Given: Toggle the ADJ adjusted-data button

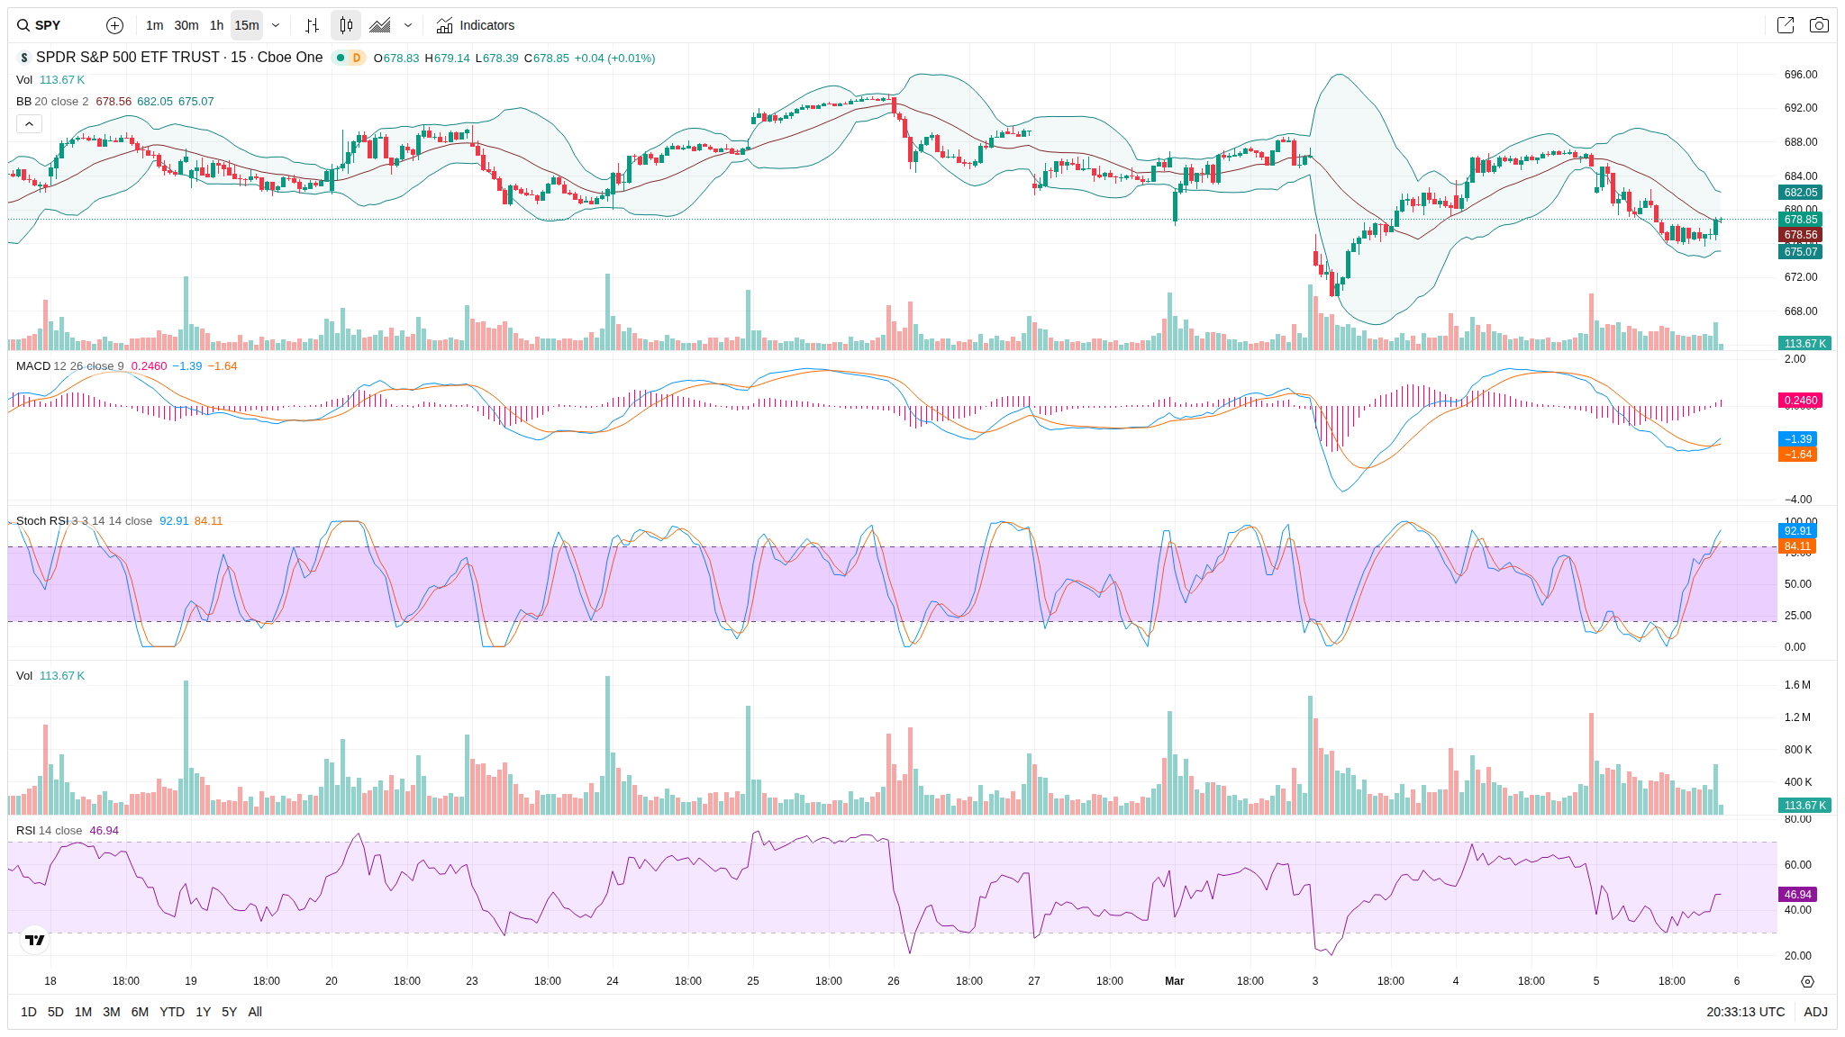Looking at the screenshot, I should 1814,1012.
